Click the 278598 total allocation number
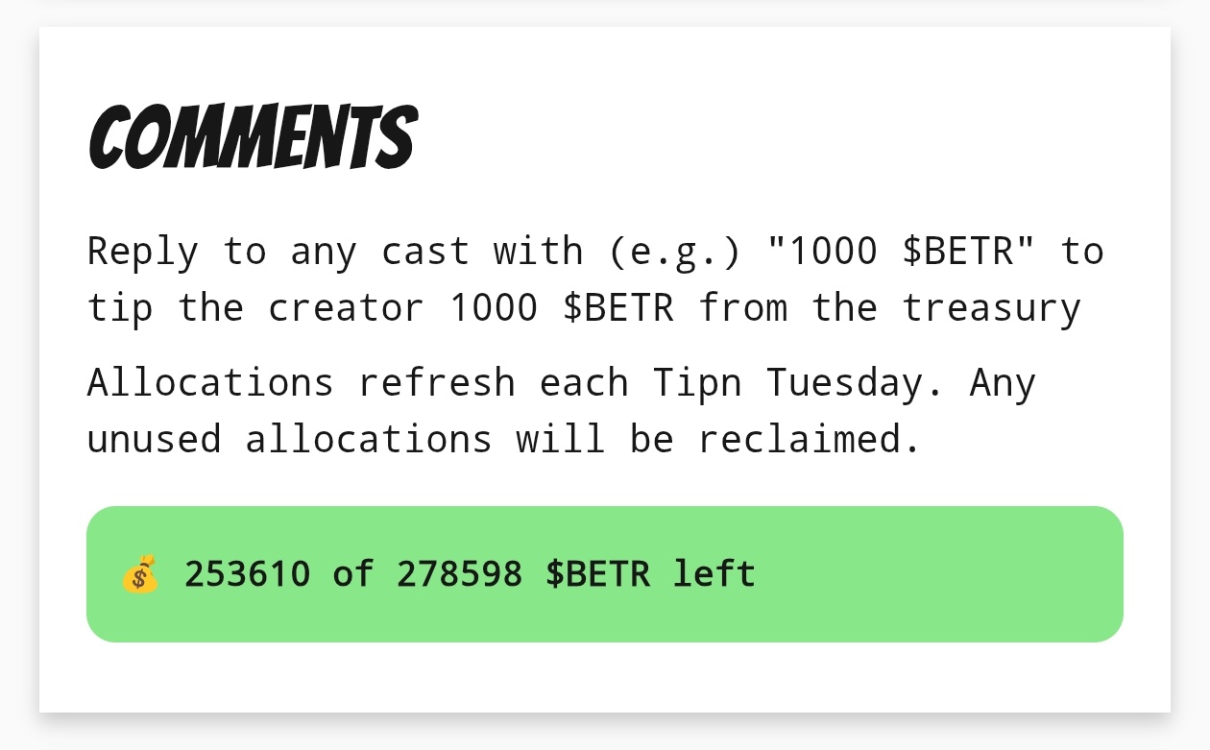The height and width of the screenshot is (750, 1210). 459,574
